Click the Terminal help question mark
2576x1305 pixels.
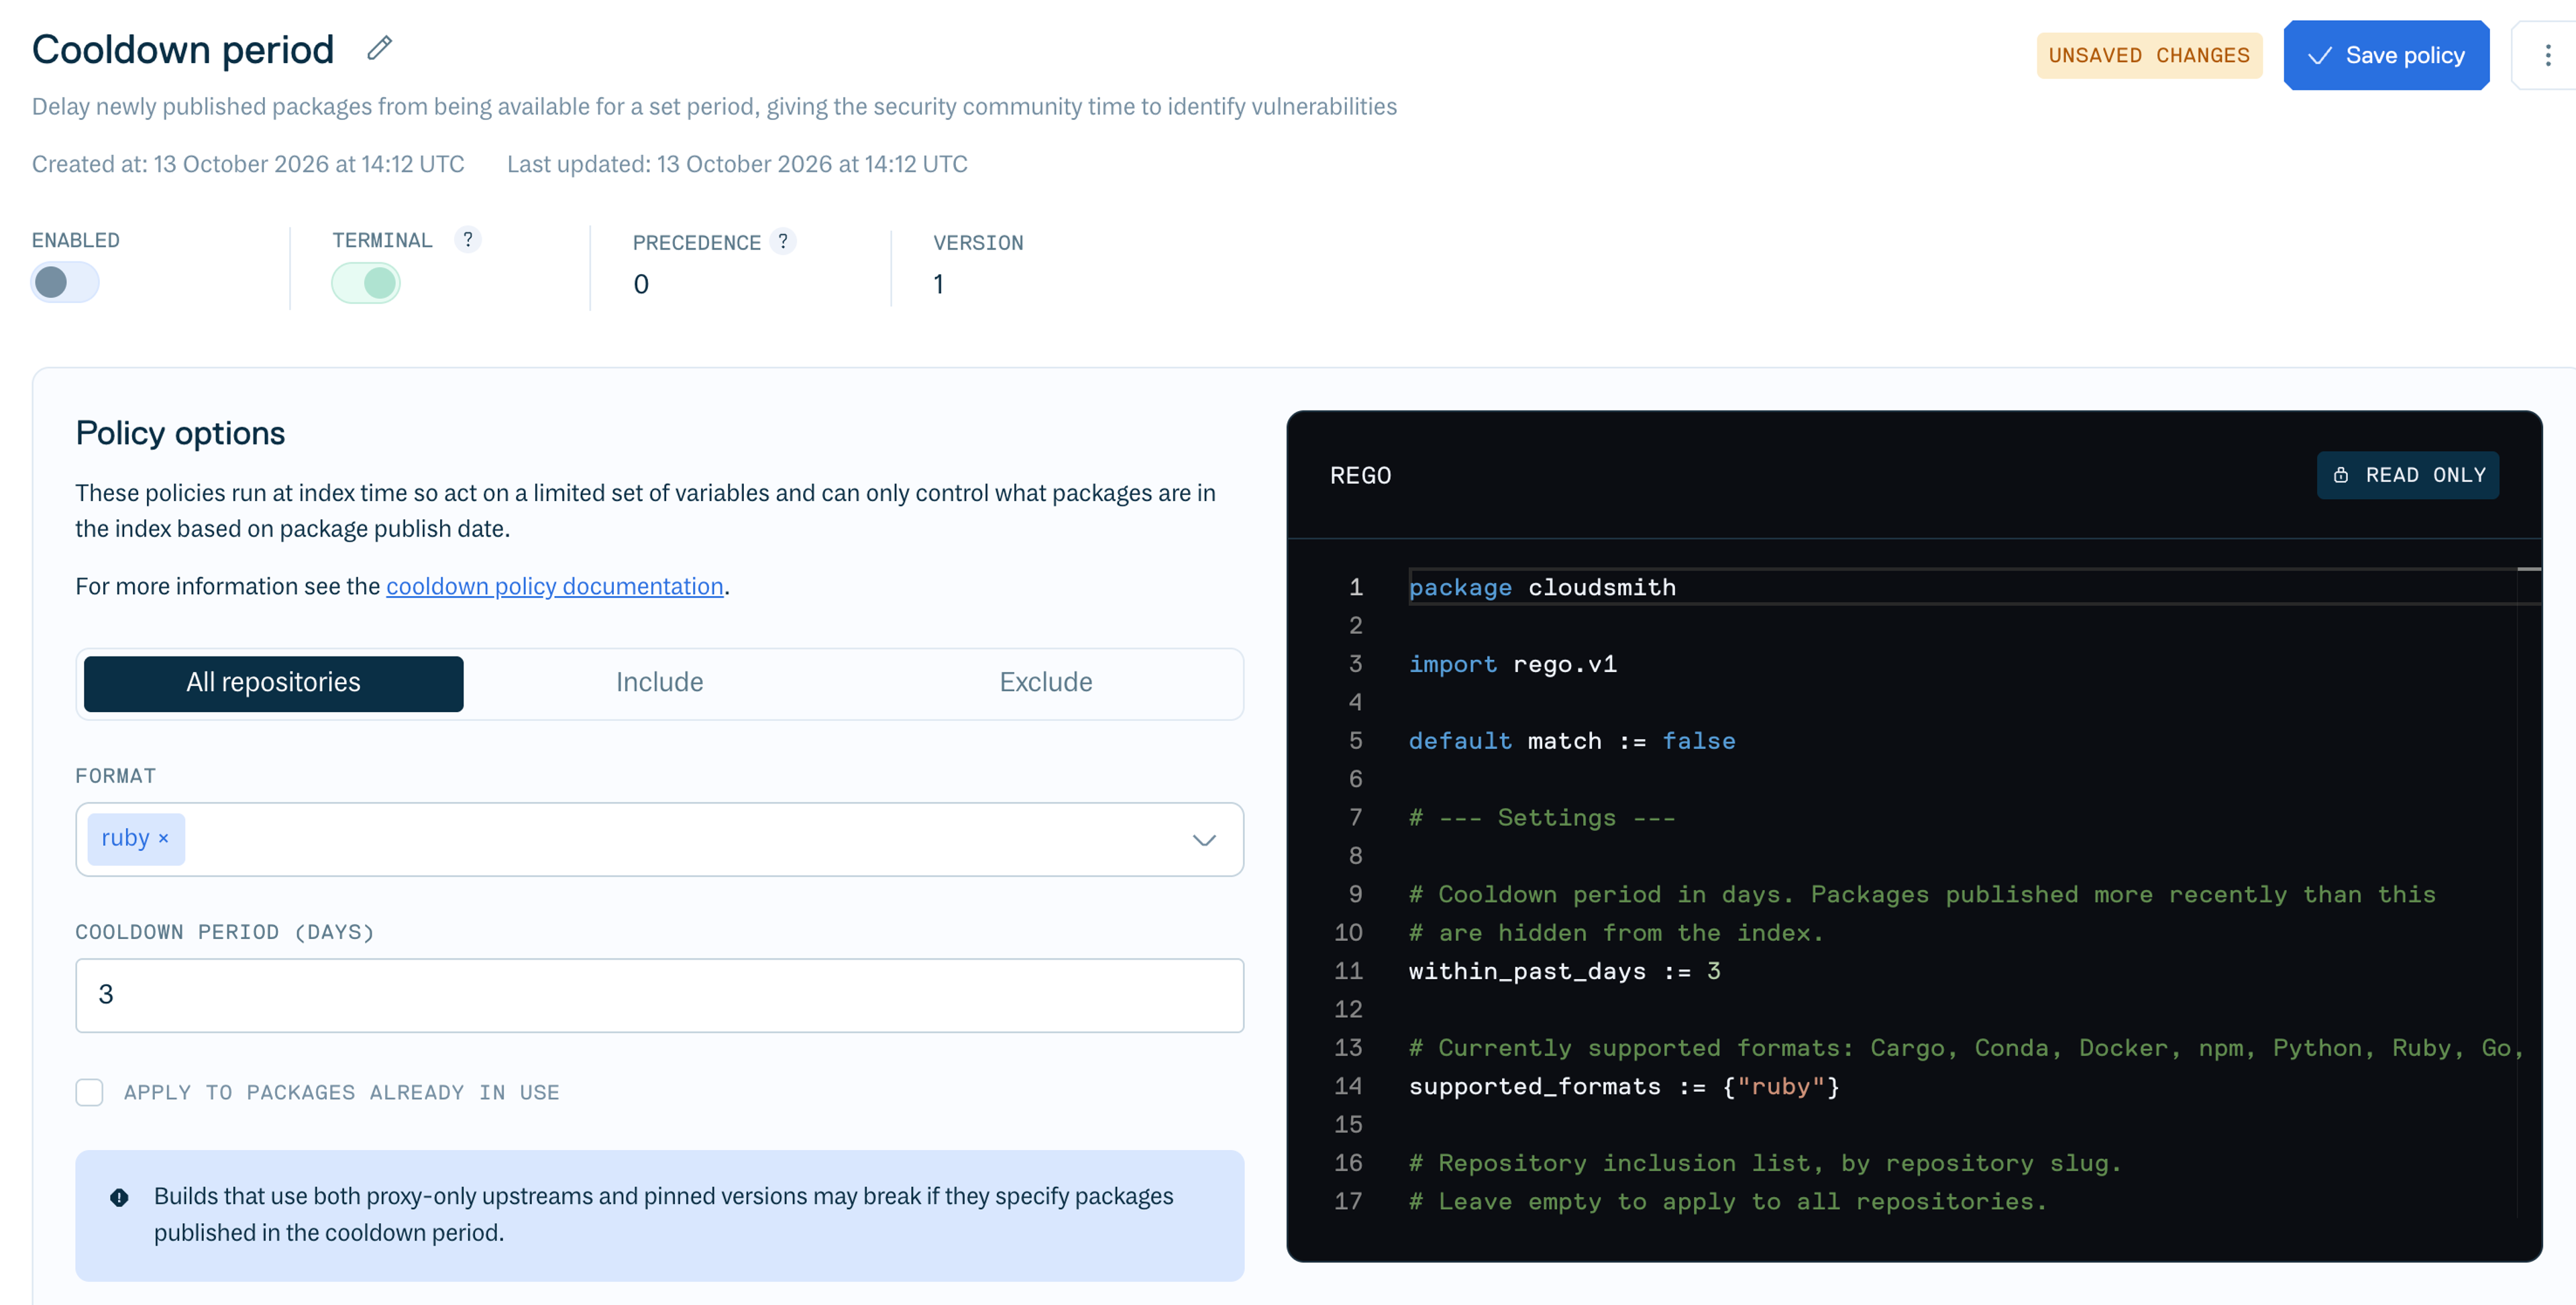(467, 240)
